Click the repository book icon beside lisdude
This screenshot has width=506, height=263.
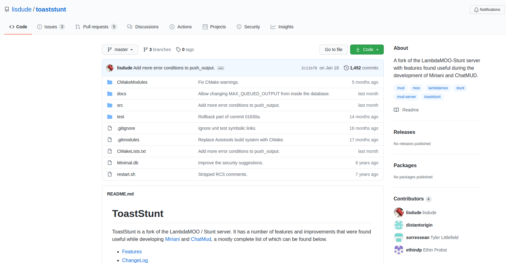[x=7, y=9]
